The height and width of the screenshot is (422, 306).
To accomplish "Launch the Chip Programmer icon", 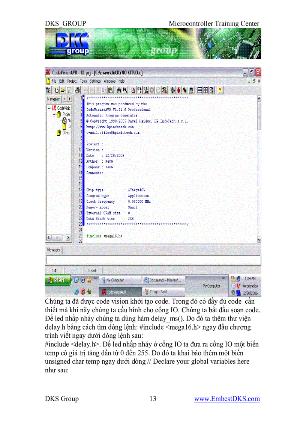I will point(185,90).
